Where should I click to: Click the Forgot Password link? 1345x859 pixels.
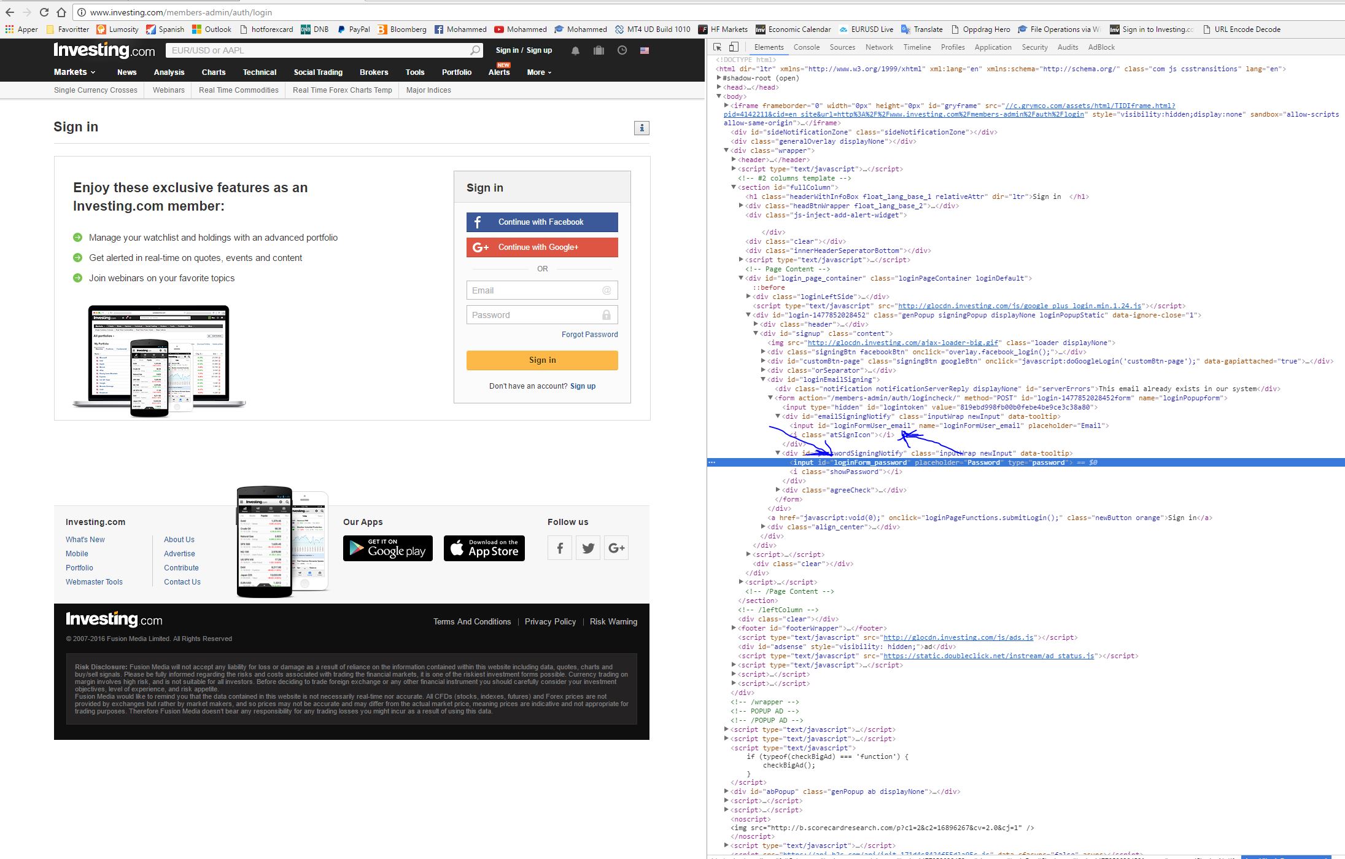[x=589, y=335]
